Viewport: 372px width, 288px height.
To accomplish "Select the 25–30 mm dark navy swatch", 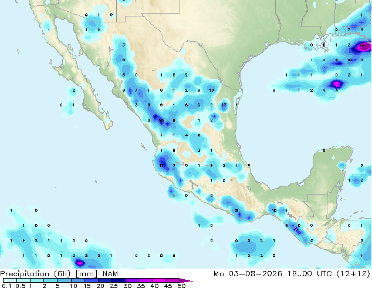I will 119,280.
